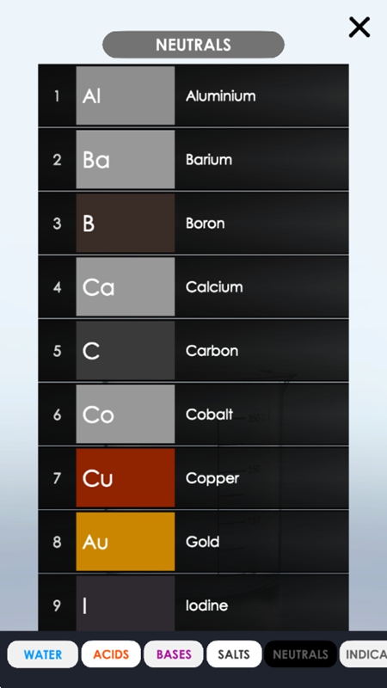Select the Al Aluminium swatch
This screenshot has height=688, width=387.
click(x=126, y=95)
